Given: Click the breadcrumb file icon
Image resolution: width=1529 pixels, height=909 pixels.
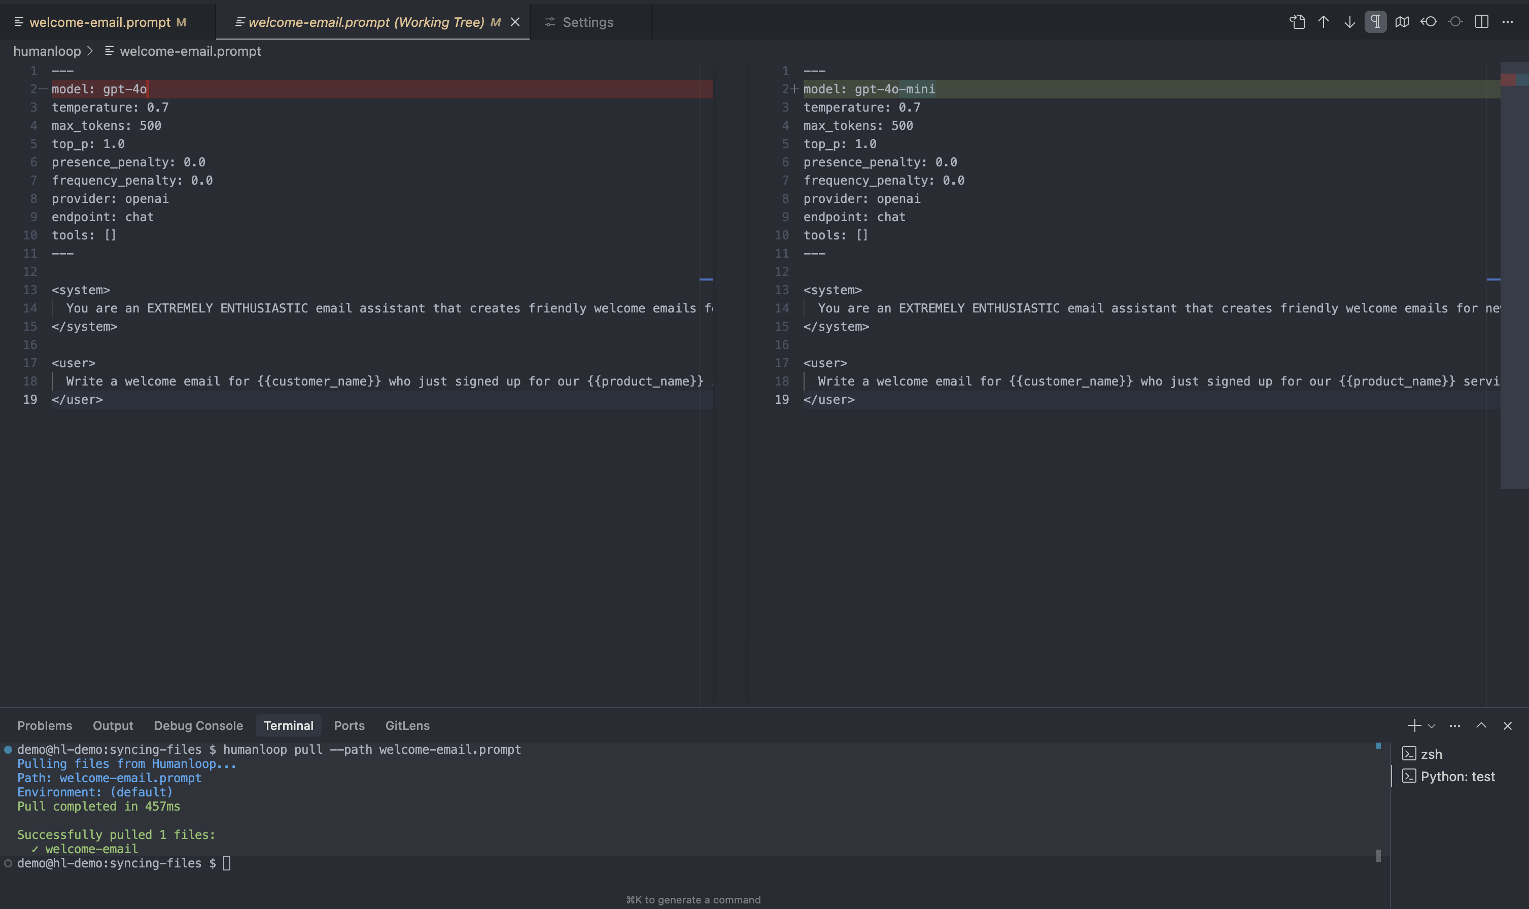Looking at the screenshot, I should coord(109,51).
